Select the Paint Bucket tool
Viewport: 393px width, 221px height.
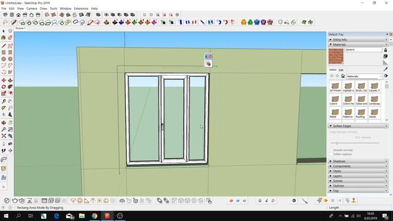tap(4, 37)
